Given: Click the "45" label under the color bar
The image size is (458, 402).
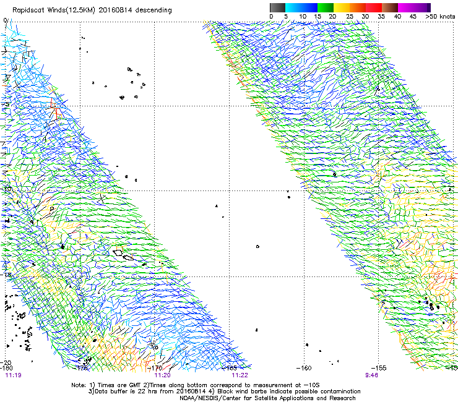Looking at the screenshot, I should tap(413, 17).
